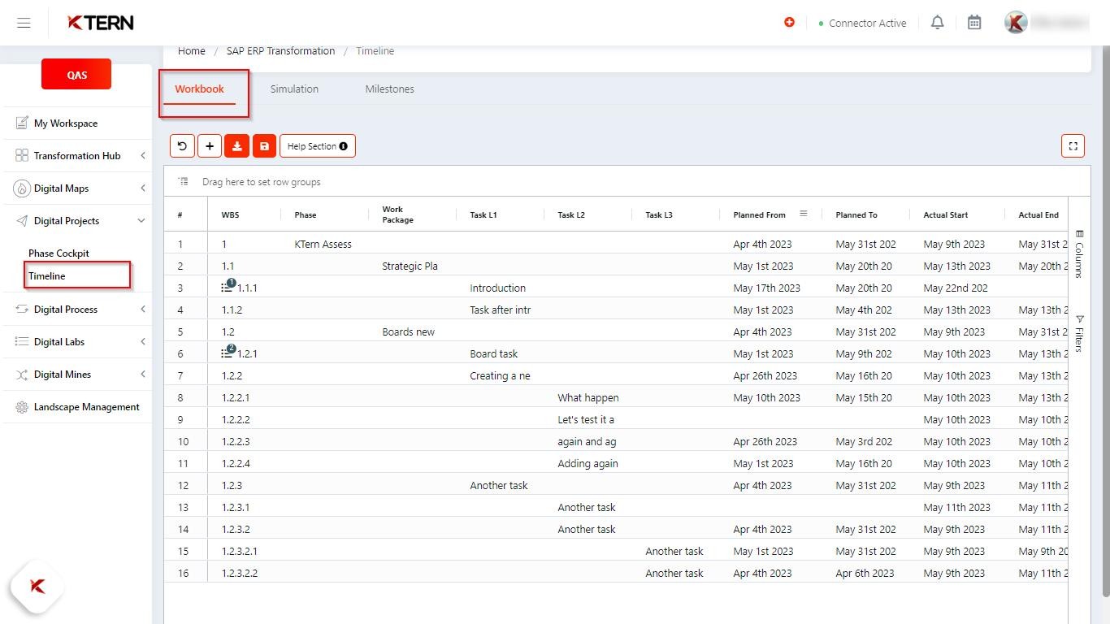Viewport: 1110px width, 624px height.
Task: Expand the Transformation Hub section
Action: pyautogui.click(x=143, y=155)
